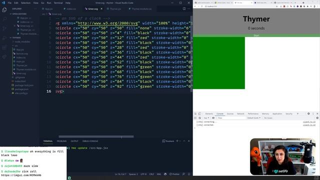
Task: Click the Prettier status bar item
Action: pos(174,174)
